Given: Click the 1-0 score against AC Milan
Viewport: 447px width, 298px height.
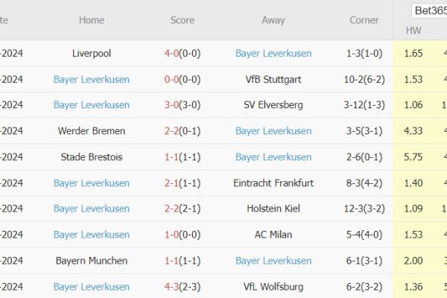Looking at the screenshot, I should click(x=183, y=235).
